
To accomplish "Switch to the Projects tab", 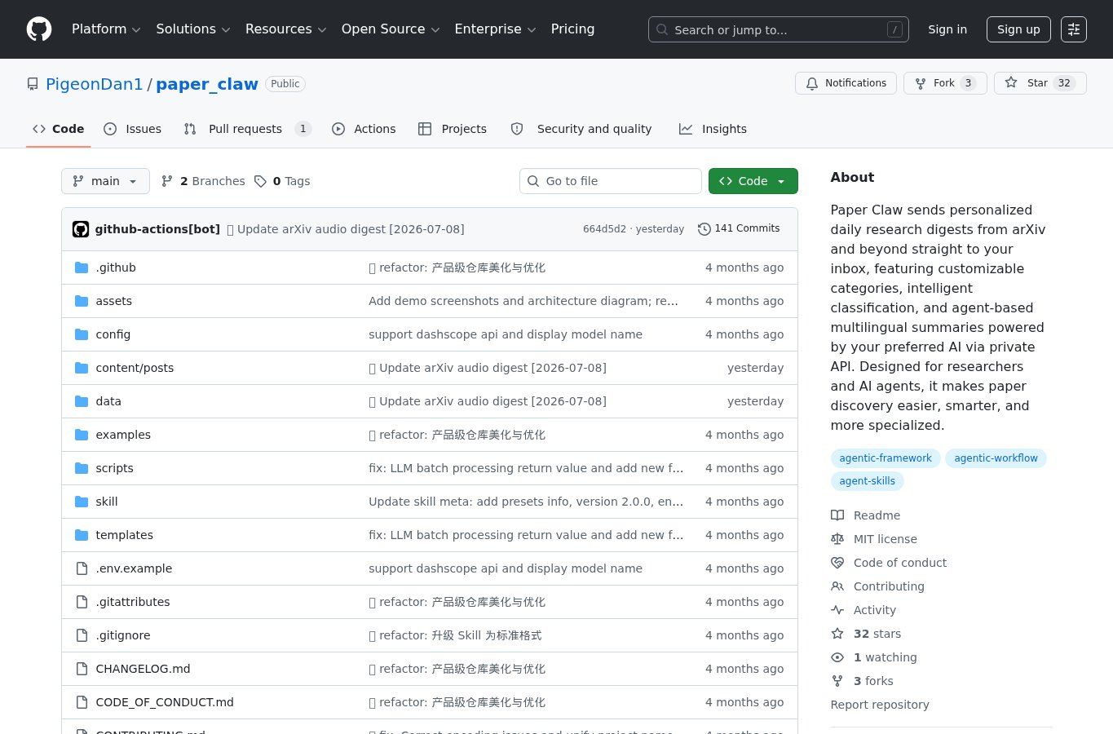I will pyautogui.click(x=453, y=129).
